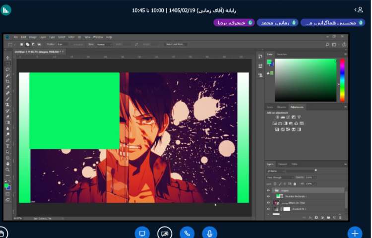Toggle lock transparent pixels icon
This screenshot has height=238, width=372.
click(275, 184)
